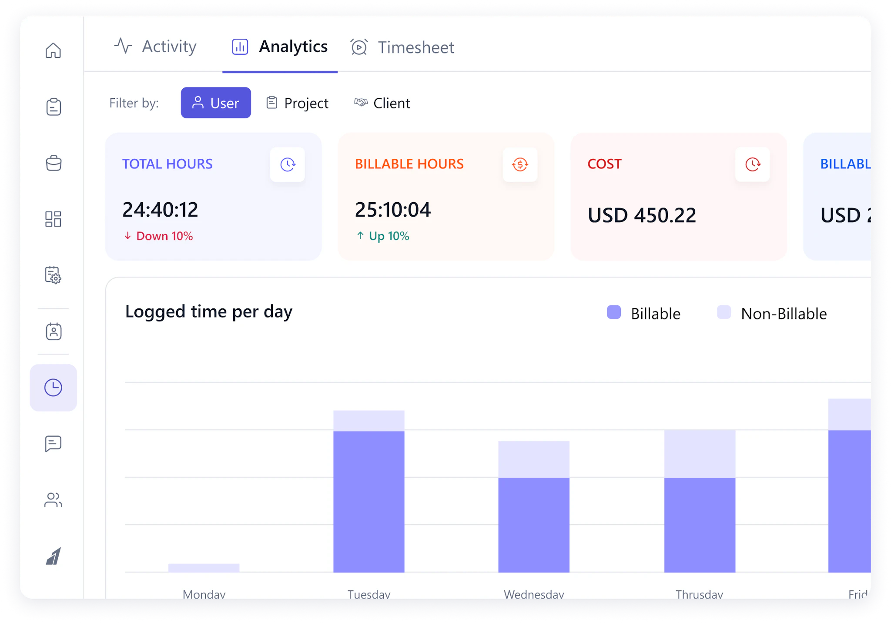Viewport: 891px width, 623px height.
Task: Click the Monday axis label
Action: pos(204,594)
